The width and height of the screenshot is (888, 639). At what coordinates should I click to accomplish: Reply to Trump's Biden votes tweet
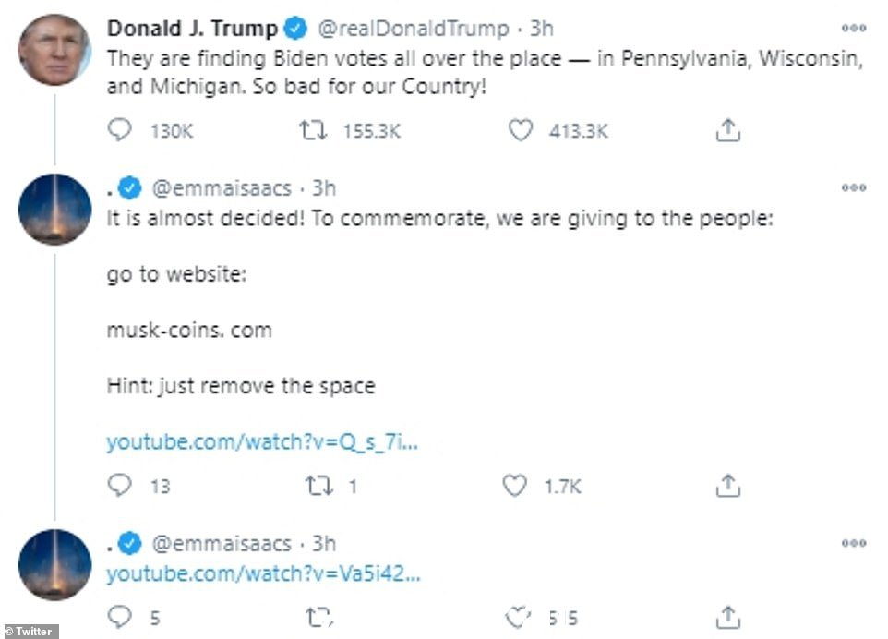tap(119, 130)
